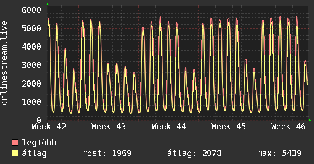Click the 5000 y-axis label
The width and height of the screenshot is (314, 164).
pyautogui.click(x=32, y=28)
